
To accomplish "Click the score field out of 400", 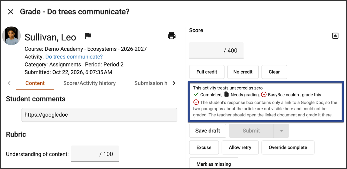I will [216, 50].
